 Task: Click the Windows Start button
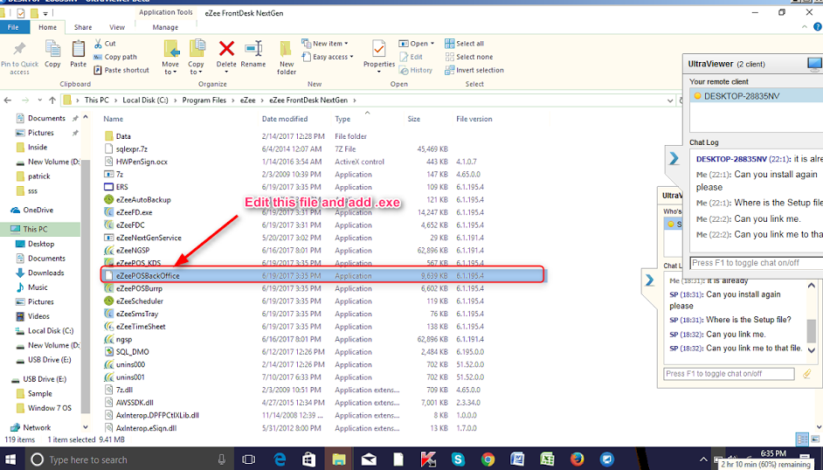(10, 460)
